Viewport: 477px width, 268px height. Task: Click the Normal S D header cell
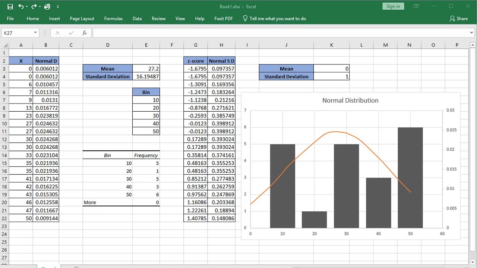coord(221,61)
